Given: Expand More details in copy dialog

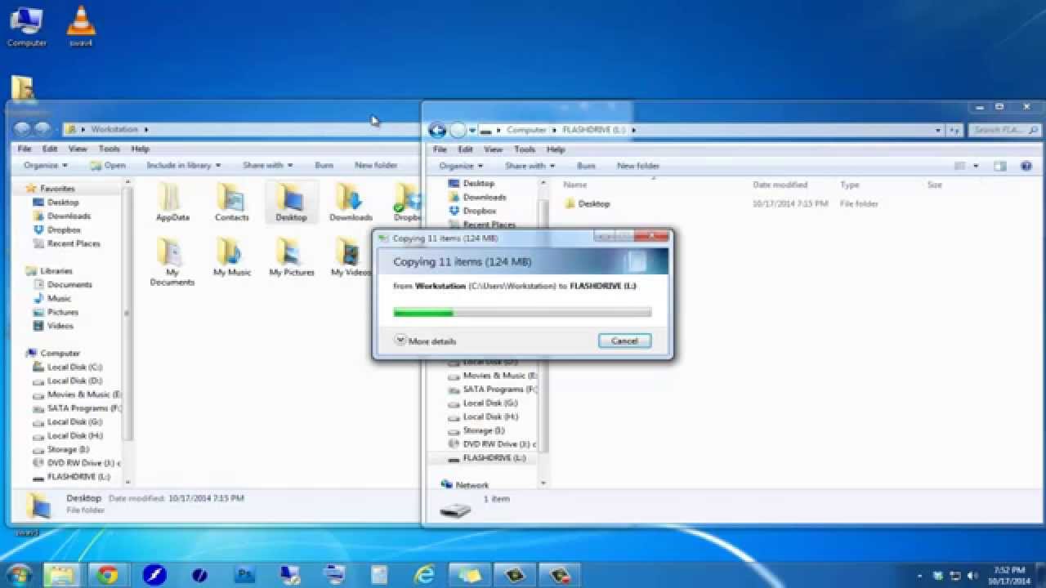Looking at the screenshot, I should coord(425,341).
